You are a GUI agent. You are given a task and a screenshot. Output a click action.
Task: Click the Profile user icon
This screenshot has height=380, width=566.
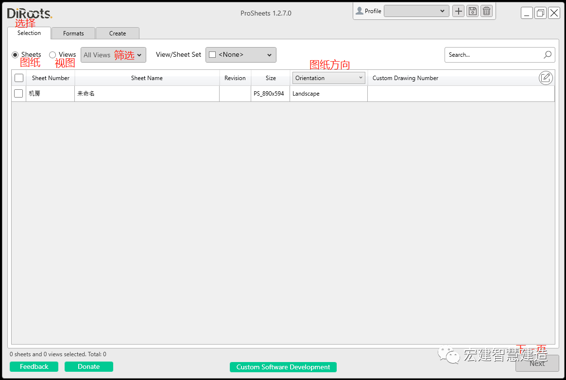[360, 11]
